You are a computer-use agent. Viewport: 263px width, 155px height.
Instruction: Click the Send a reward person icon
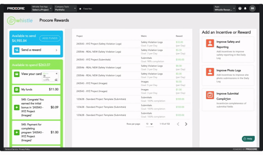point(16,50)
